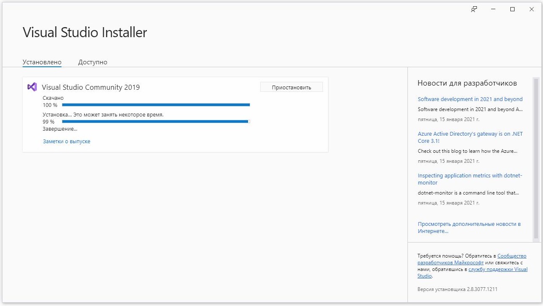
Task: Switch to the Доступно tab
Action: pyautogui.click(x=92, y=62)
